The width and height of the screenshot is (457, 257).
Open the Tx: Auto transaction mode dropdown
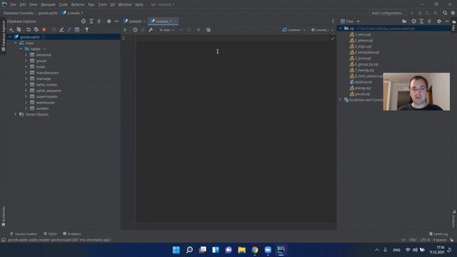point(167,30)
